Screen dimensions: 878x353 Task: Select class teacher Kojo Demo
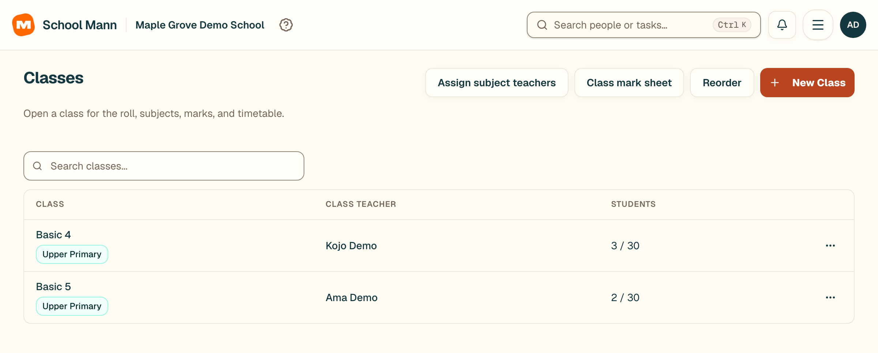(x=351, y=246)
